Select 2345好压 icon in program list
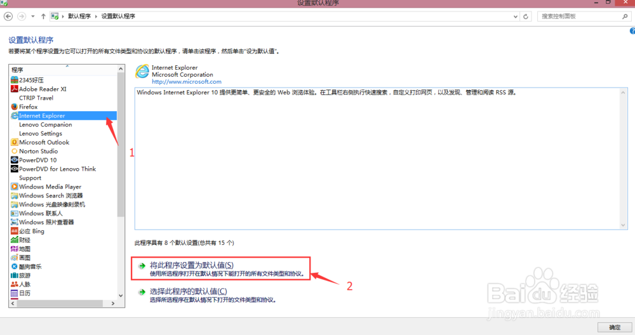The height and width of the screenshot is (335, 635). (x=14, y=80)
